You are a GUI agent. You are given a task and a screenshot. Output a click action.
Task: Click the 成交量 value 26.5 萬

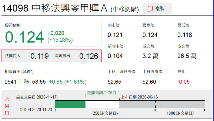pos(187,56)
